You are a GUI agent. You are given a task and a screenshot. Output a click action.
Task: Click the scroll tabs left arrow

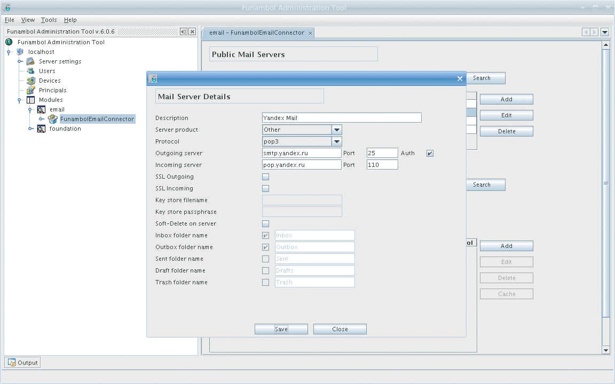click(586, 32)
